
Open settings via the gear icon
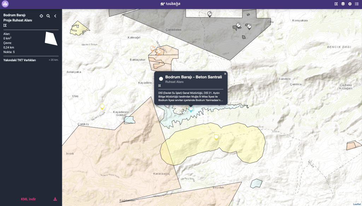pos(350,4)
